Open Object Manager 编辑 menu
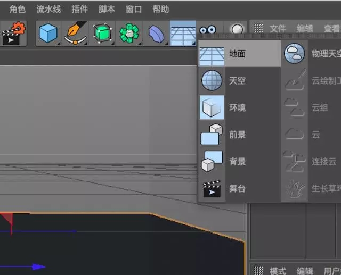The height and width of the screenshot is (275, 341). 305,28
